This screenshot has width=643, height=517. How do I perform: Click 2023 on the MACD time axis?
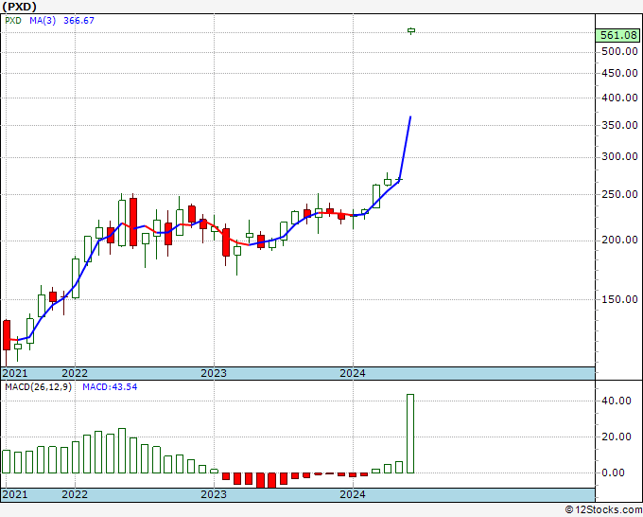[x=214, y=494]
